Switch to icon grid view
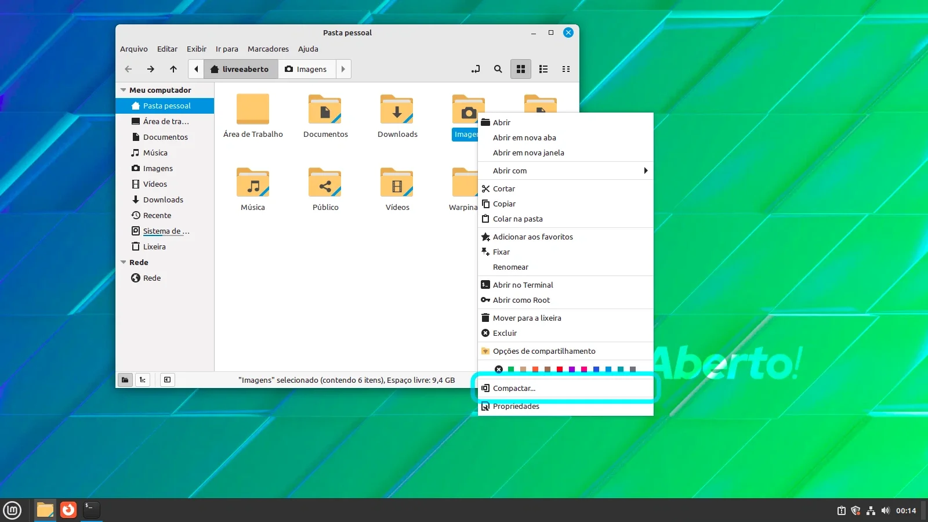Viewport: 928px width, 522px height. pos(521,69)
